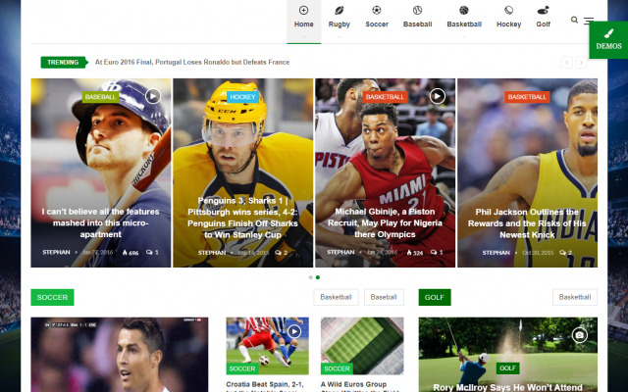This screenshot has width=628, height=392.
Task: Click SOCCER tag on Croatia thumbnail
Action: tap(242, 368)
